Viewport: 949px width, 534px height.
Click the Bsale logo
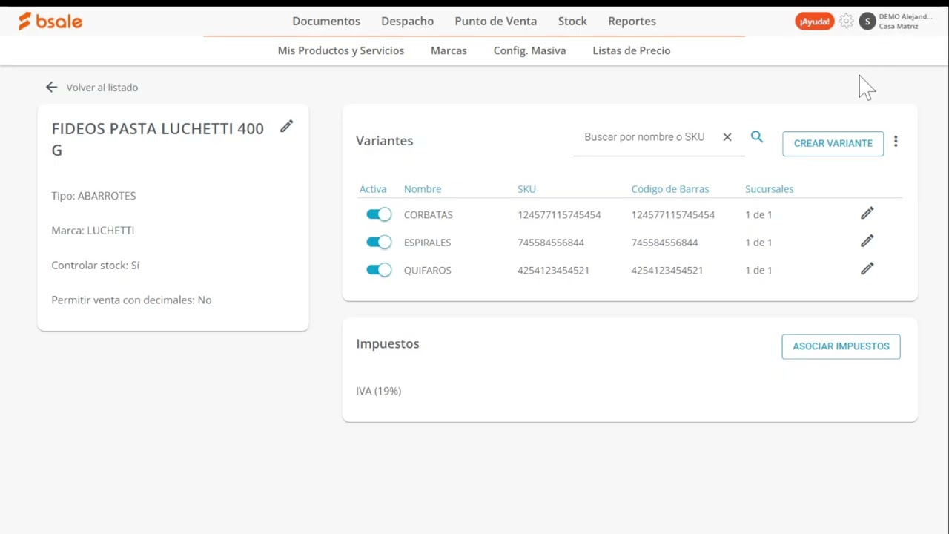point(50,22)
